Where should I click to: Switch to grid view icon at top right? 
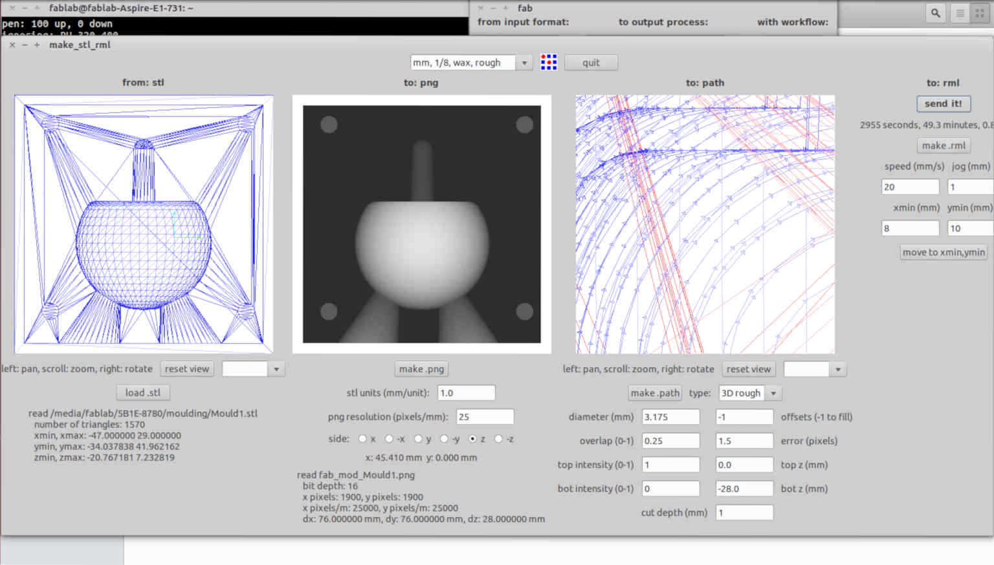click(x=980, y=13)
